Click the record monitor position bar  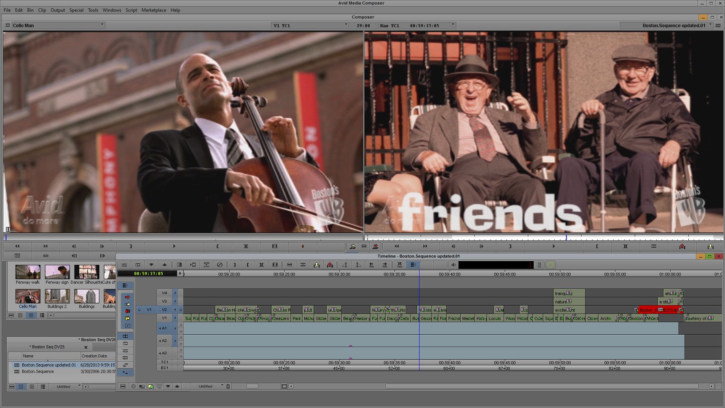point(544,237)
